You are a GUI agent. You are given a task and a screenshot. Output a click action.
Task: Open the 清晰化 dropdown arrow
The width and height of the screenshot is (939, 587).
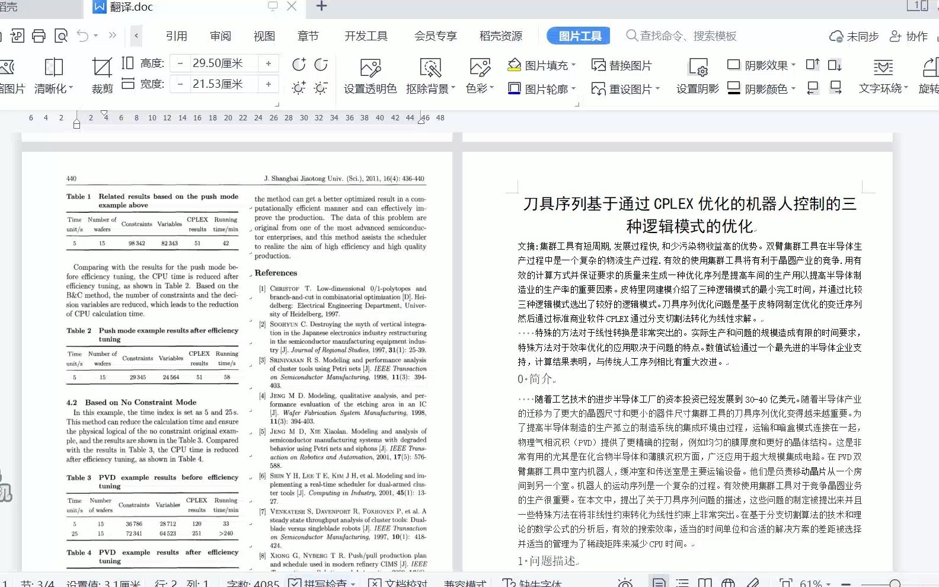(71, 88)
